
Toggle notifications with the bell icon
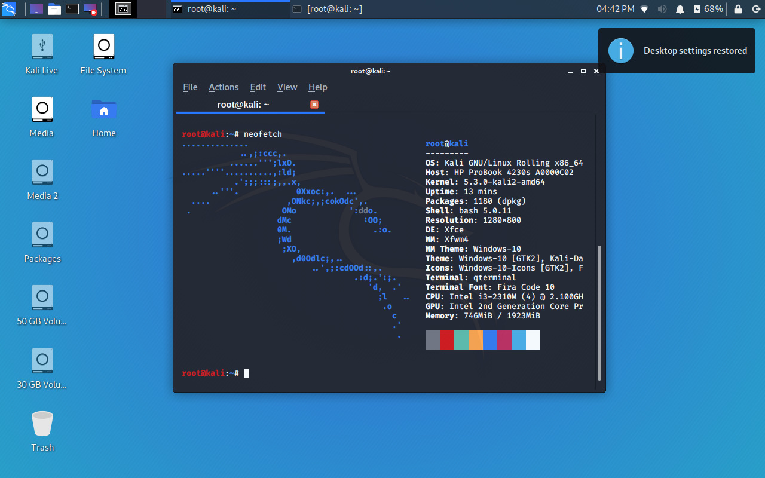[x=680, y=9]
